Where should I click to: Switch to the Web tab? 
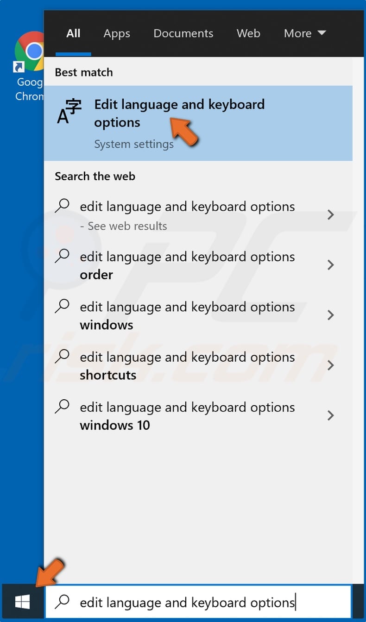[x=248, y=33]
